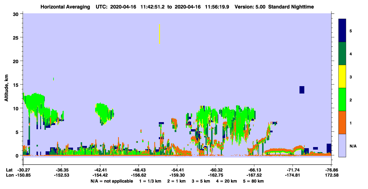368x189 pixels.
Task: Click legend text '5 = 80 km'
Action: 254,181
